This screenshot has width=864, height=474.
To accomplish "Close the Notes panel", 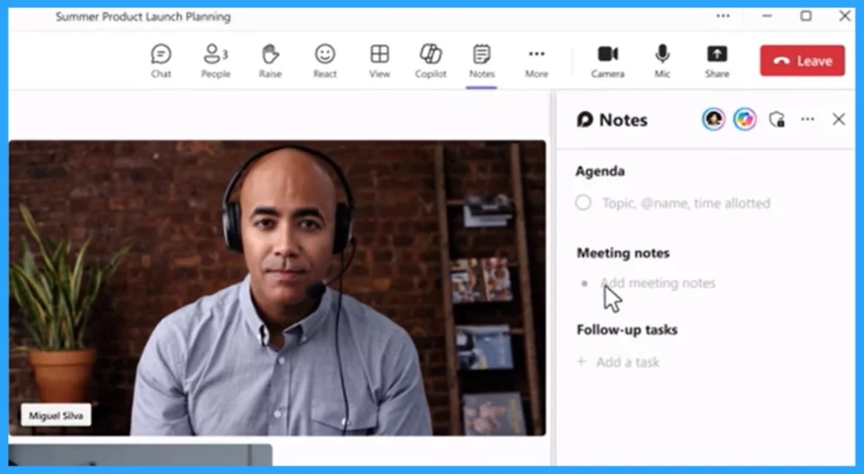I will (x=839, y=119).
